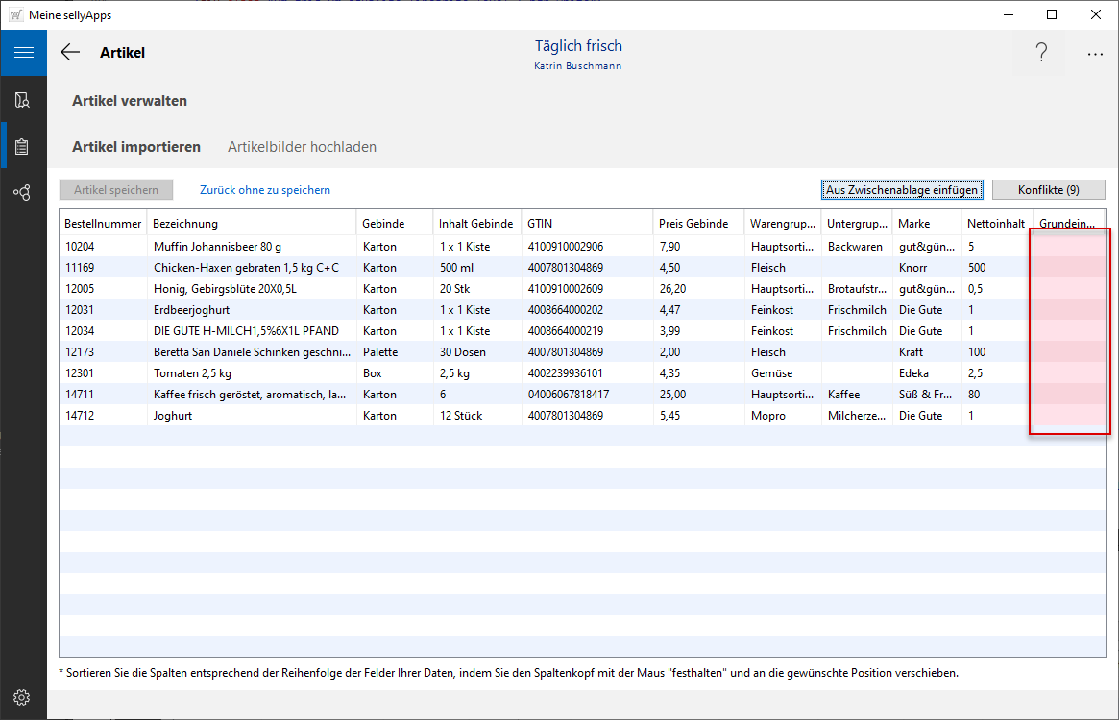
Task: Open settings gear in the sidebar
Action: tap(23, 697)
